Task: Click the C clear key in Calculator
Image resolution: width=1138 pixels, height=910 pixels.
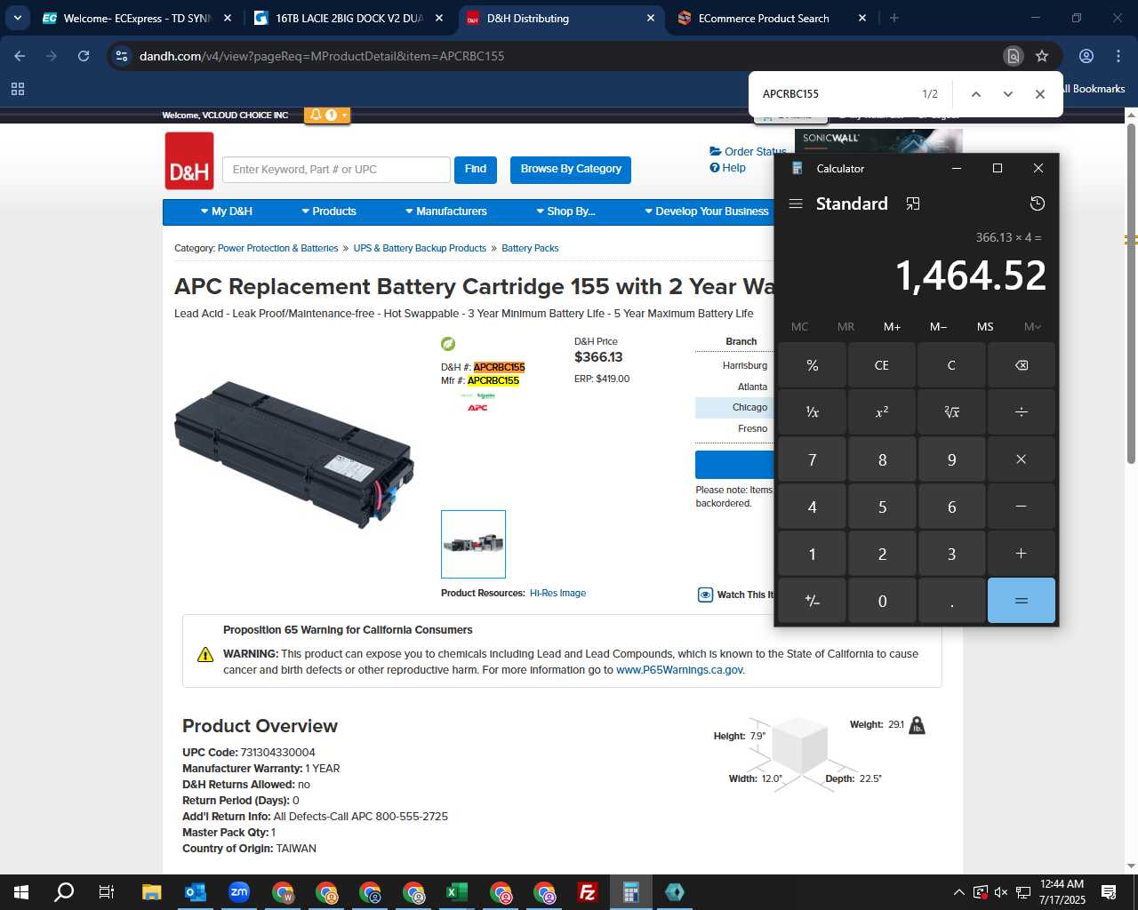Action: [x=951, y=365]
